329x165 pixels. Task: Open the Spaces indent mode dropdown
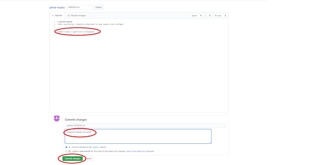196,16
